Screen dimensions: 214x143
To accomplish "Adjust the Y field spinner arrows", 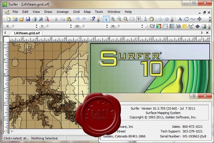I will click(71, 26).
